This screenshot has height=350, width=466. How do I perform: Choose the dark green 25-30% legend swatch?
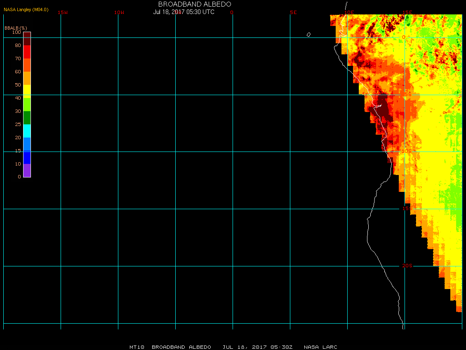click(27, 118)
